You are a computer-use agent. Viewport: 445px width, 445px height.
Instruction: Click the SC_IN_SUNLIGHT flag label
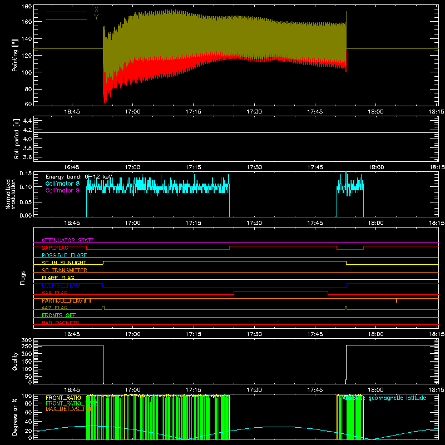(64, 263)
